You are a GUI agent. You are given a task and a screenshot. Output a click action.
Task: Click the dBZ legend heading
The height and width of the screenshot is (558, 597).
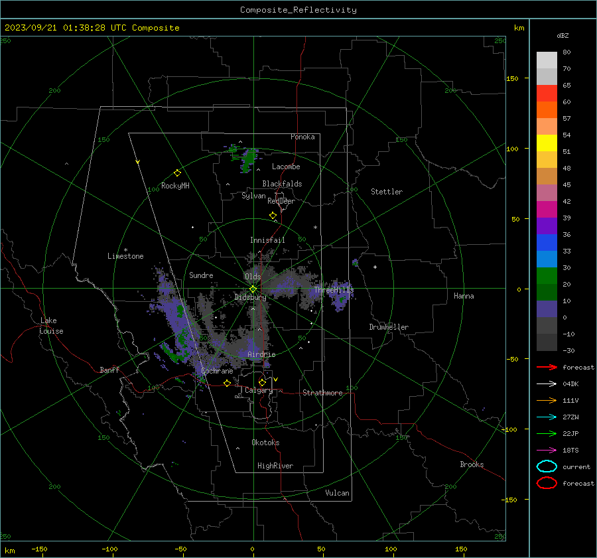563,35
